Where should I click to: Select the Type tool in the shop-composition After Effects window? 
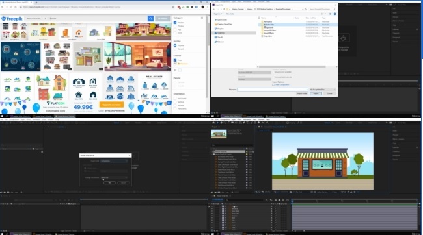[x=248, y=123]
